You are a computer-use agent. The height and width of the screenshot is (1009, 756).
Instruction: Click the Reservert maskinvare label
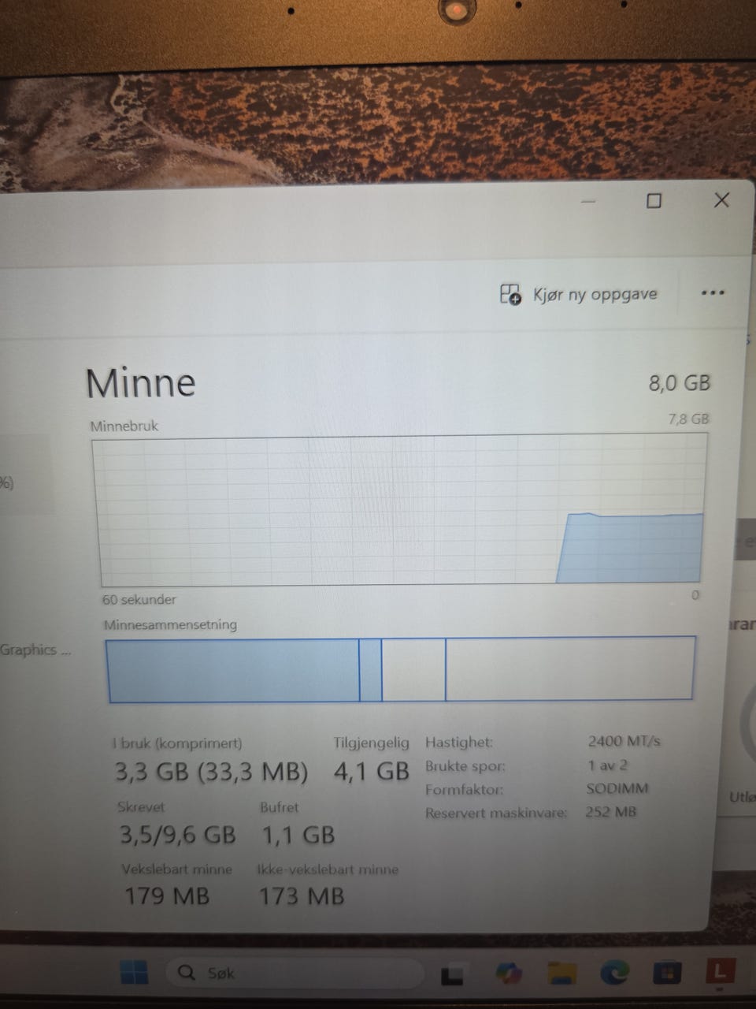[x=496, y=813]
